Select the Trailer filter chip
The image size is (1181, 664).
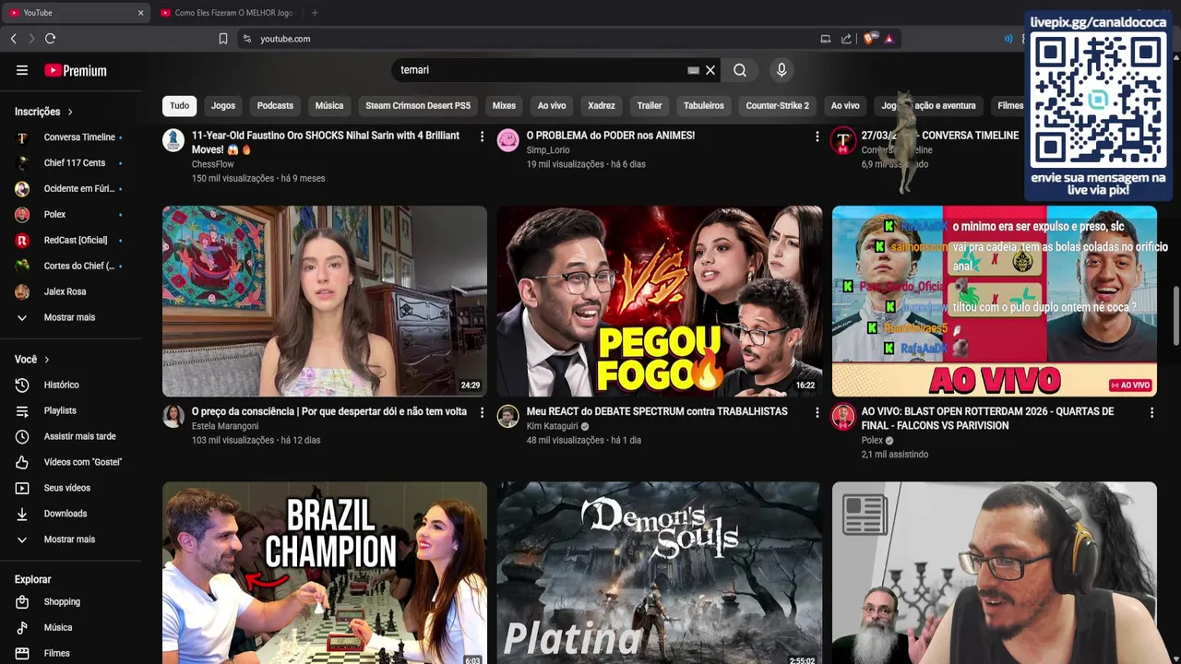[x=650, y=105]
